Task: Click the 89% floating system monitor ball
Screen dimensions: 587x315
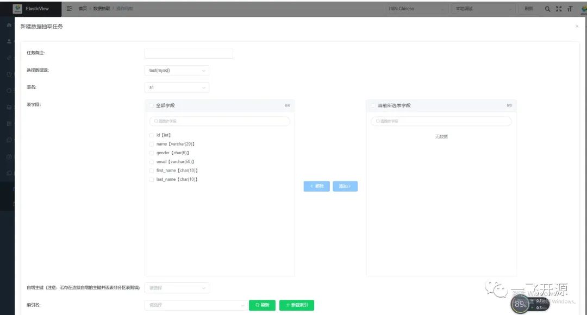Action: click(x=520, y=304)
